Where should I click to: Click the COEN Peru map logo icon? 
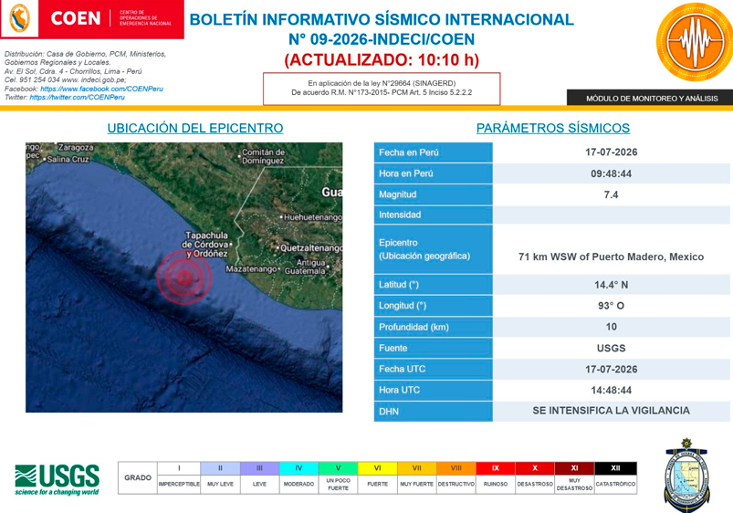(x=20, y=18)
